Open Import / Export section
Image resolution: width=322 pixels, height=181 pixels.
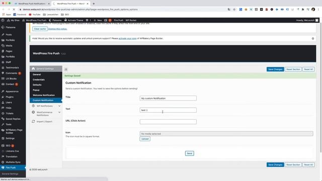(x=46, y=122)
